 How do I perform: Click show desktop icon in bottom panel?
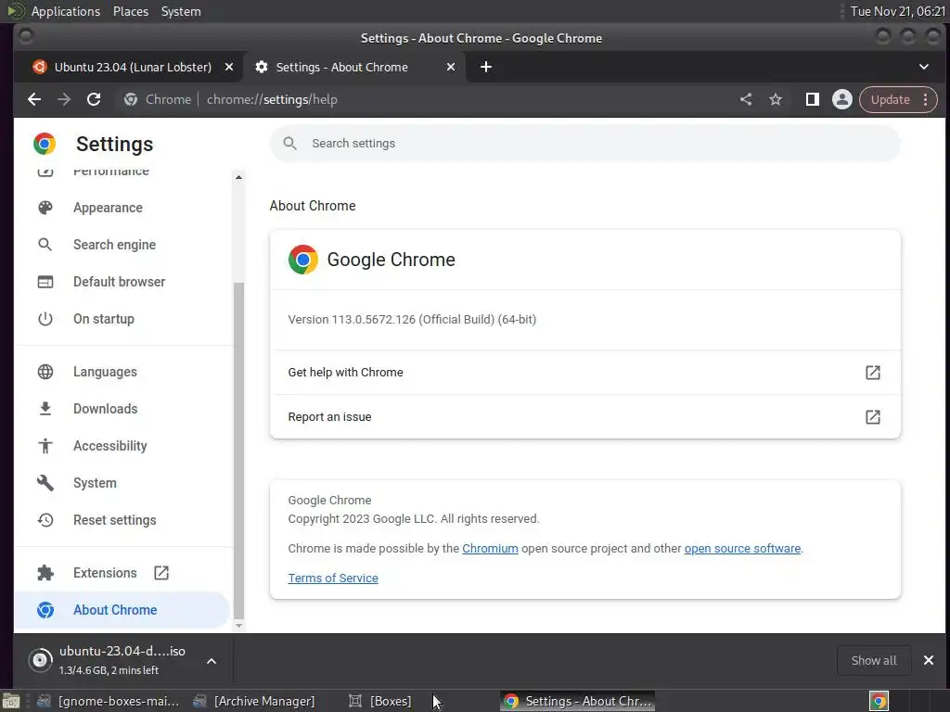pos(11,701)
